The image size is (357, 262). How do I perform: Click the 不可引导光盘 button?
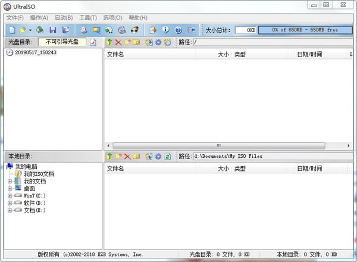[x=62, y=42]
